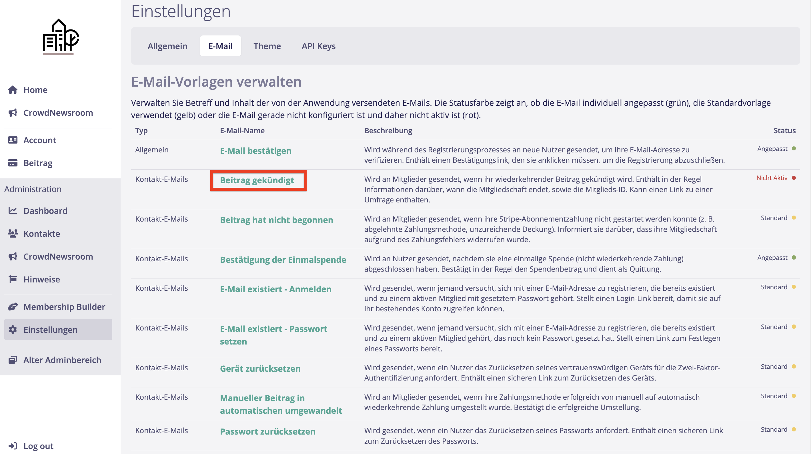Open the E-Mail bestätigen template
This screenshot has width=811, height=454.
pos(255,151)
